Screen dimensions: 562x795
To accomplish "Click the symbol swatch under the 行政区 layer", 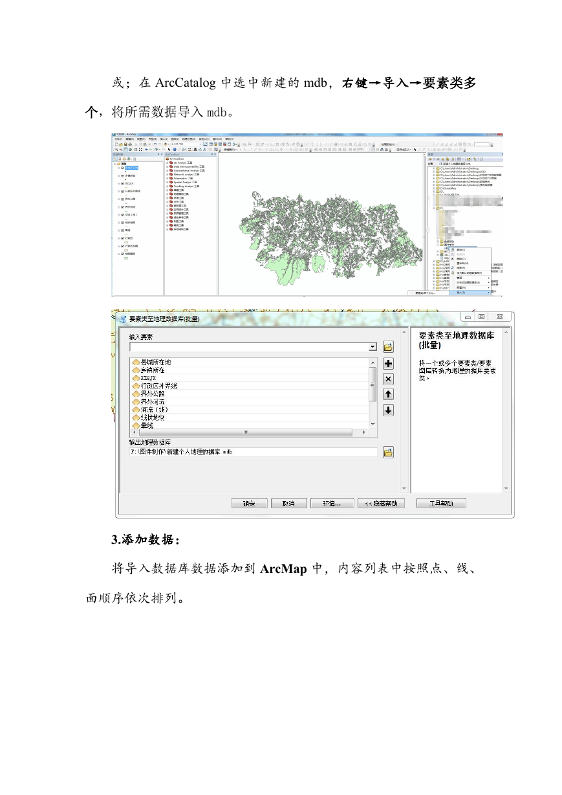I will pos(125,243).
